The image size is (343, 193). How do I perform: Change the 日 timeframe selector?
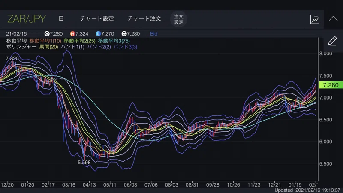(x=61, y=18)
